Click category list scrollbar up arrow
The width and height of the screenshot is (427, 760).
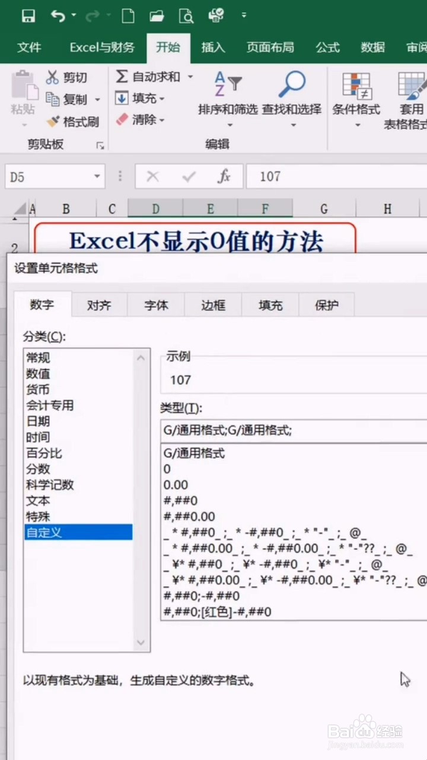[x=141, y=357]
